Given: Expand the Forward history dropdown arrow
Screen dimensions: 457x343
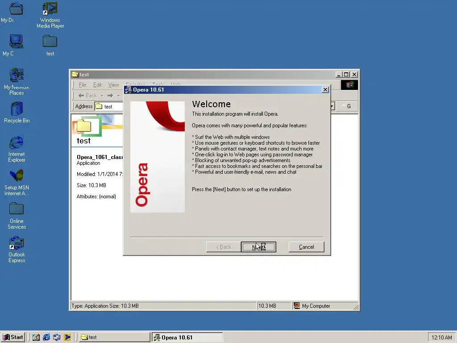Looking at the screenshot, I should [118, 96].
